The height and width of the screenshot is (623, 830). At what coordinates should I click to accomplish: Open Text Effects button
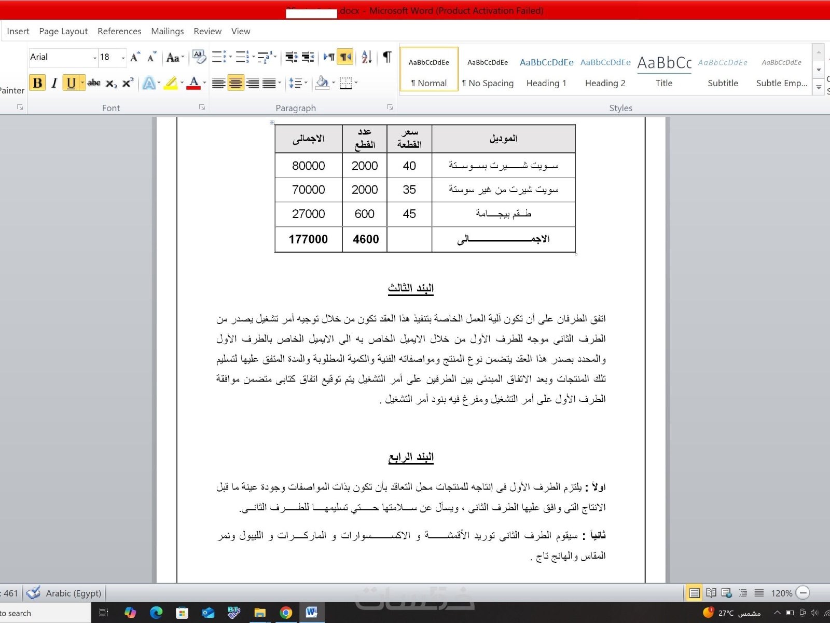pyautogui.click(x=149, y=83)
